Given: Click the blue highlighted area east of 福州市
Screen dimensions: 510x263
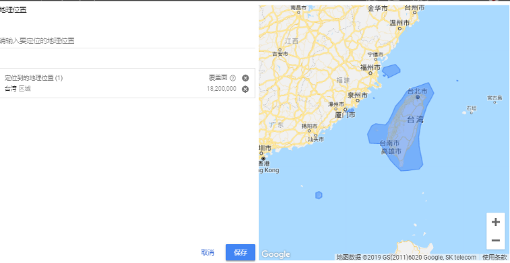Looking at the screenshot, I should click(391, 71).
